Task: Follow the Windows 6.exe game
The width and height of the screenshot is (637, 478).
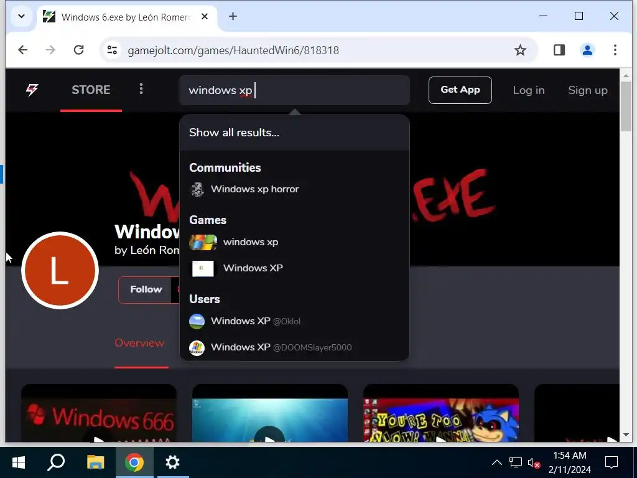Action: [x=146, y=289]
